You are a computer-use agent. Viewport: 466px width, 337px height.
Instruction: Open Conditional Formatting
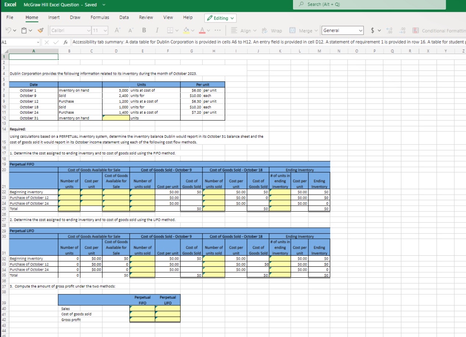[416, 30]
